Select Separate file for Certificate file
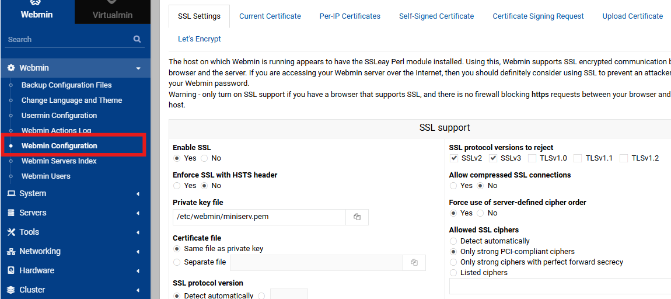The width and height of the screenshot is (671, 299). pos(177,262)
